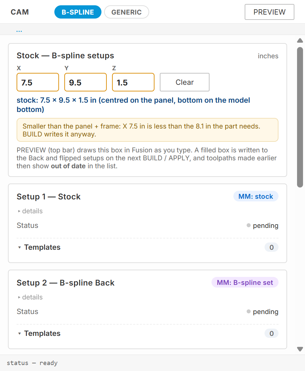Viewport: 305px width, 371px height.
Task: Click the inches unit label
Action: [x=268, y=56]
